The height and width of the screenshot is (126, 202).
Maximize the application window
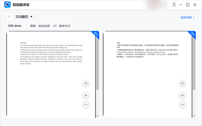(x=188, y=5)
